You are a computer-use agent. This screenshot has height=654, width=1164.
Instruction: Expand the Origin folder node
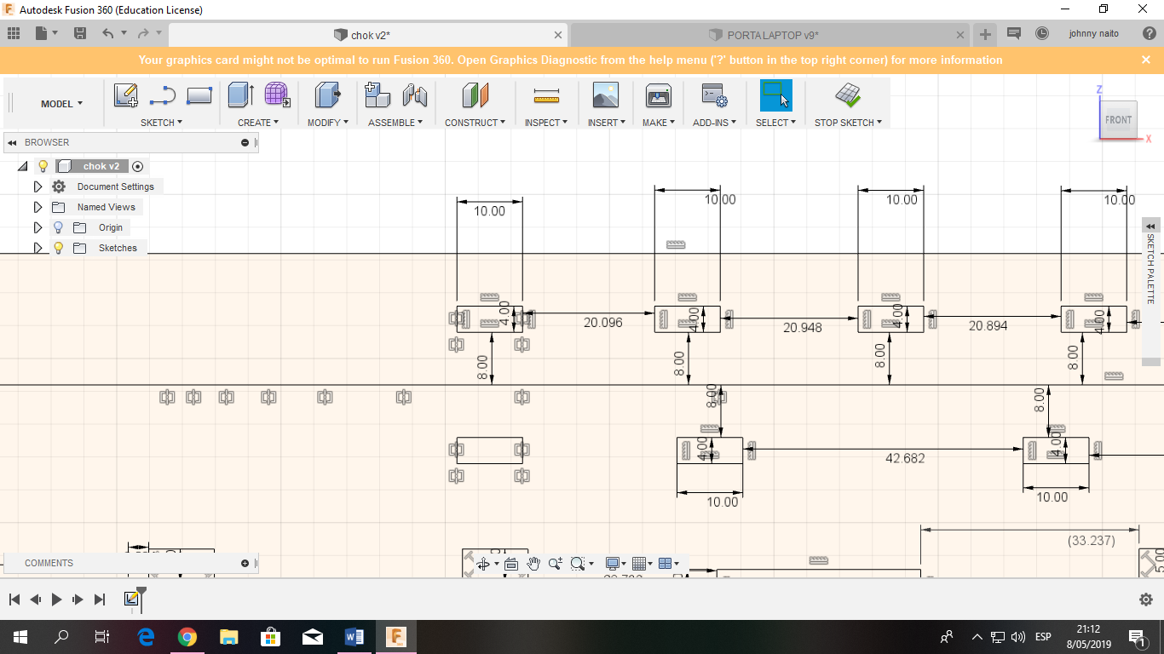tap(37, 227)
